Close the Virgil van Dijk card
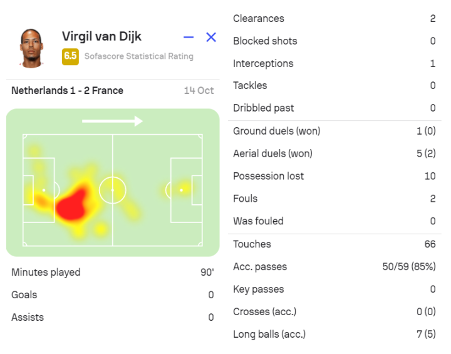Viewport: 451px width, 354px height. coord(211,38)
